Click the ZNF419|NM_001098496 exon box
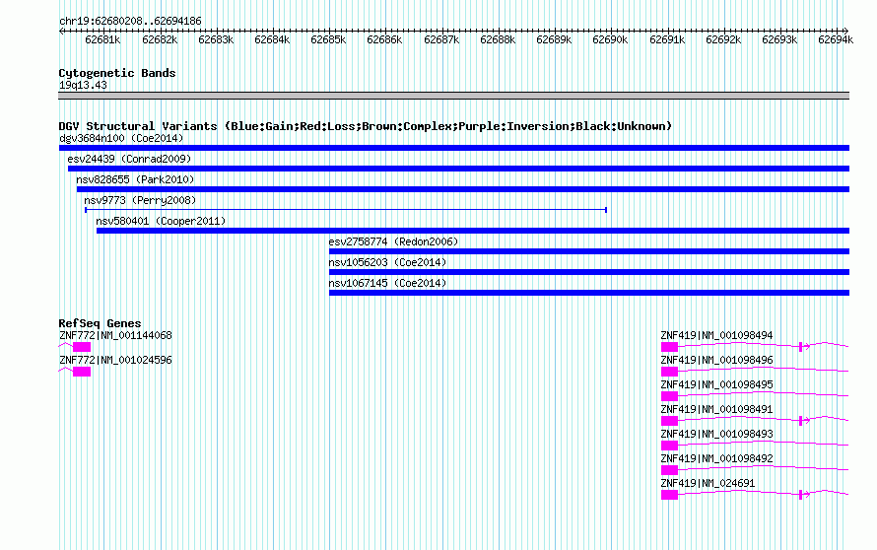Image resolution: width=877 pixels, height=550 pixels. pyautogui.click(x=669, y=372)
